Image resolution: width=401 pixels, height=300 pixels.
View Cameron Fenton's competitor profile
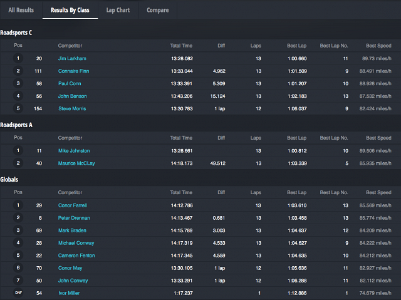(76, 255)
